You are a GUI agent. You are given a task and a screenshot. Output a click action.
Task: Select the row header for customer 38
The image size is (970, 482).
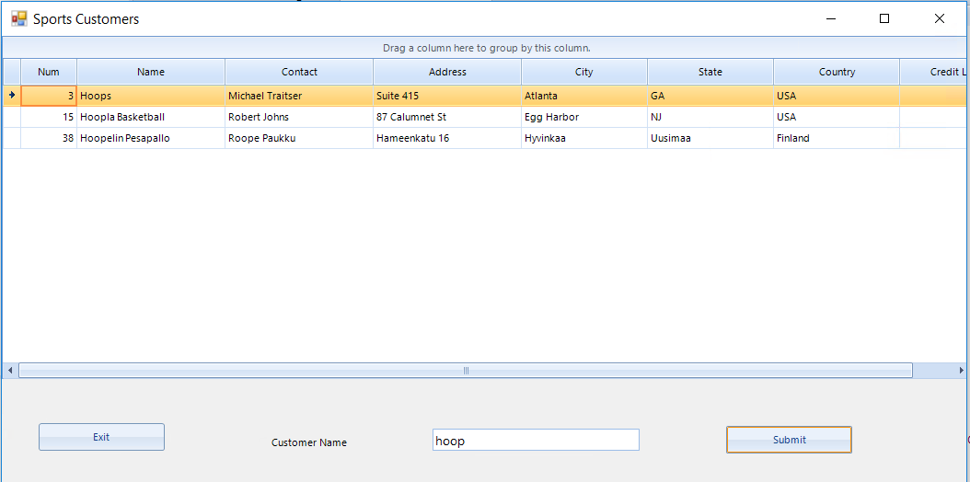coord(12,138)
